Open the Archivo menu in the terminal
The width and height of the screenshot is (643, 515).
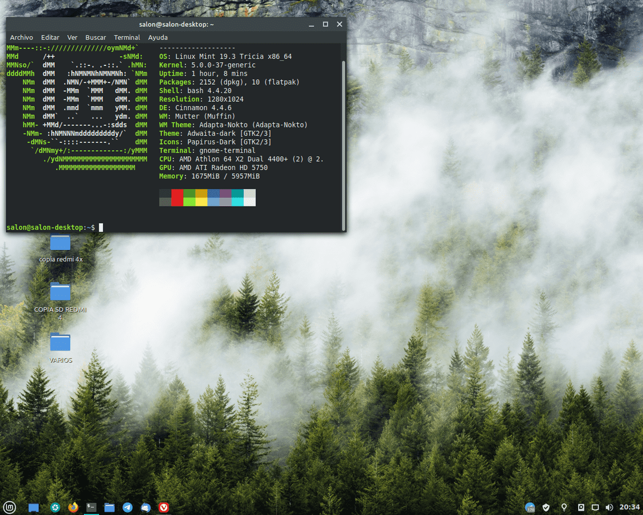point(21,38)
